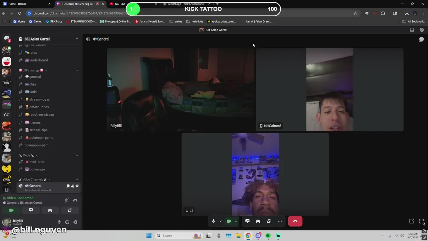Open microphone input options arrow
Viewport: 428px width, 241px height.
[x=220, y=221]
